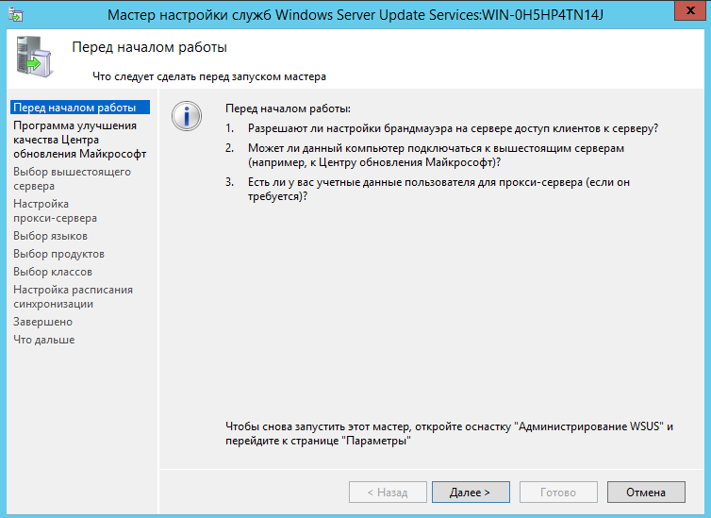The height and width of the screenshot is (518, 711).
Task: Open 'Настройка прокси-сервера' step
Action: pos(55,211)
